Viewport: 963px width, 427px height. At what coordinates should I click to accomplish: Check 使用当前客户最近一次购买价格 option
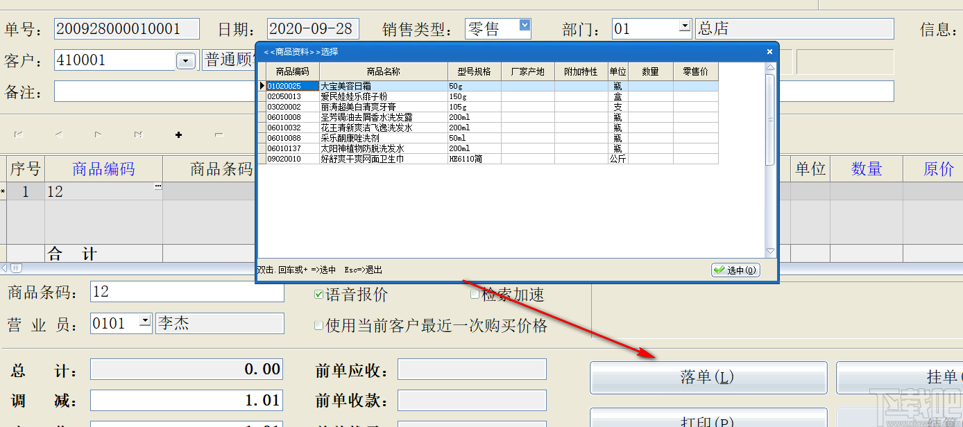pyautogui.click(x=318, y=326)
